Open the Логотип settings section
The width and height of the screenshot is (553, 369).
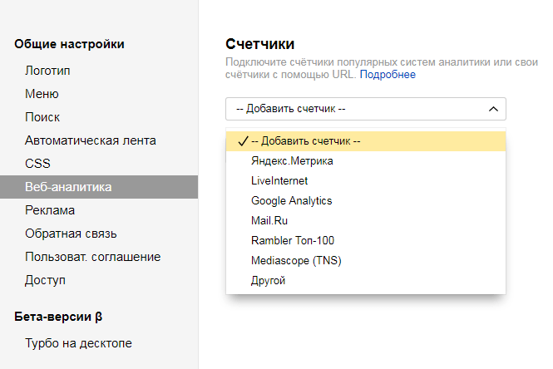click(x=47, y=71)
